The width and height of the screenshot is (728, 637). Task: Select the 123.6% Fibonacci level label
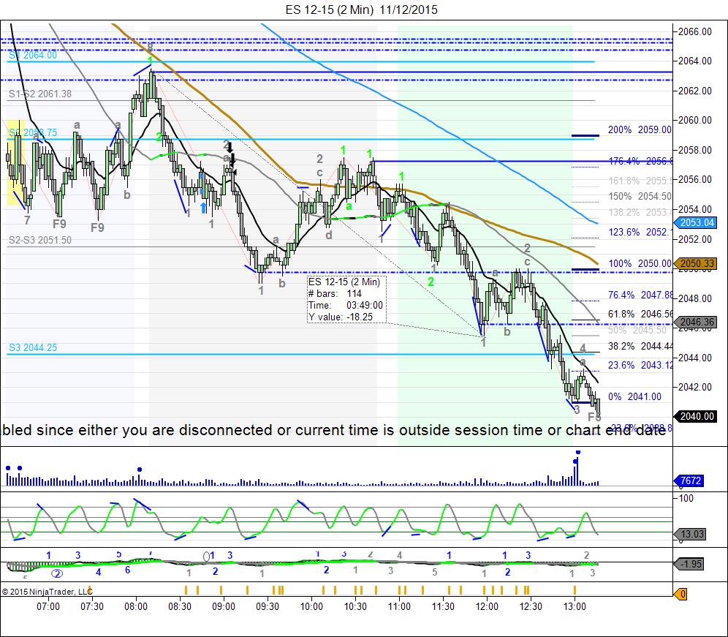[x=640, y=232]
